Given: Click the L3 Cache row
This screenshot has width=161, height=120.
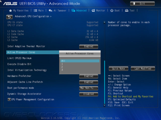Looking at the screenshot, I should [53, 40].
